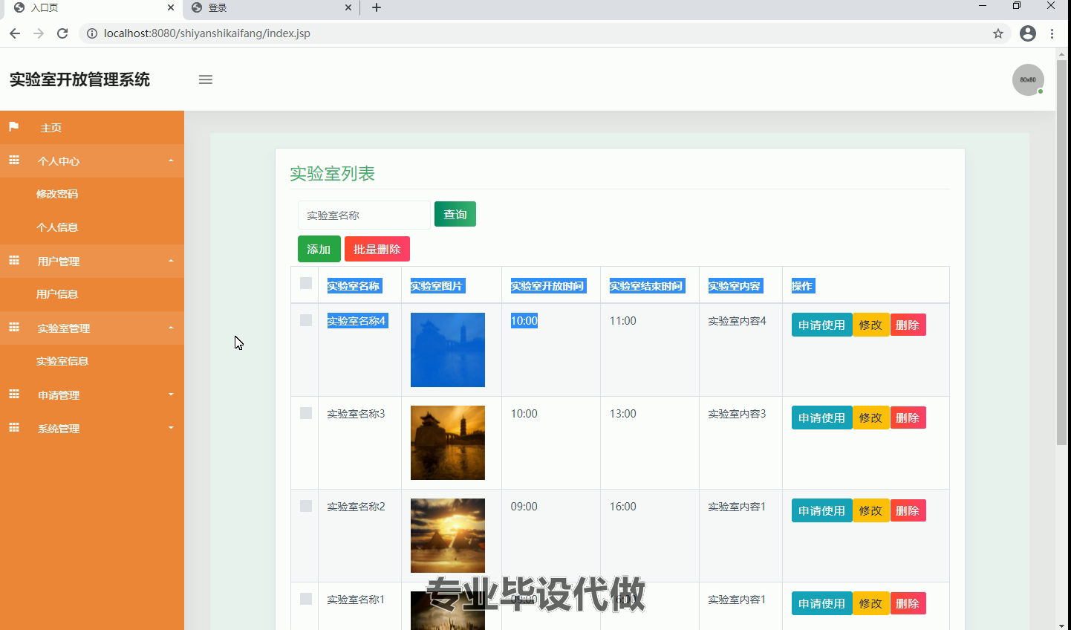Check the row for 实验室名称2
The image size is (1071, 630).
(306, 506)
